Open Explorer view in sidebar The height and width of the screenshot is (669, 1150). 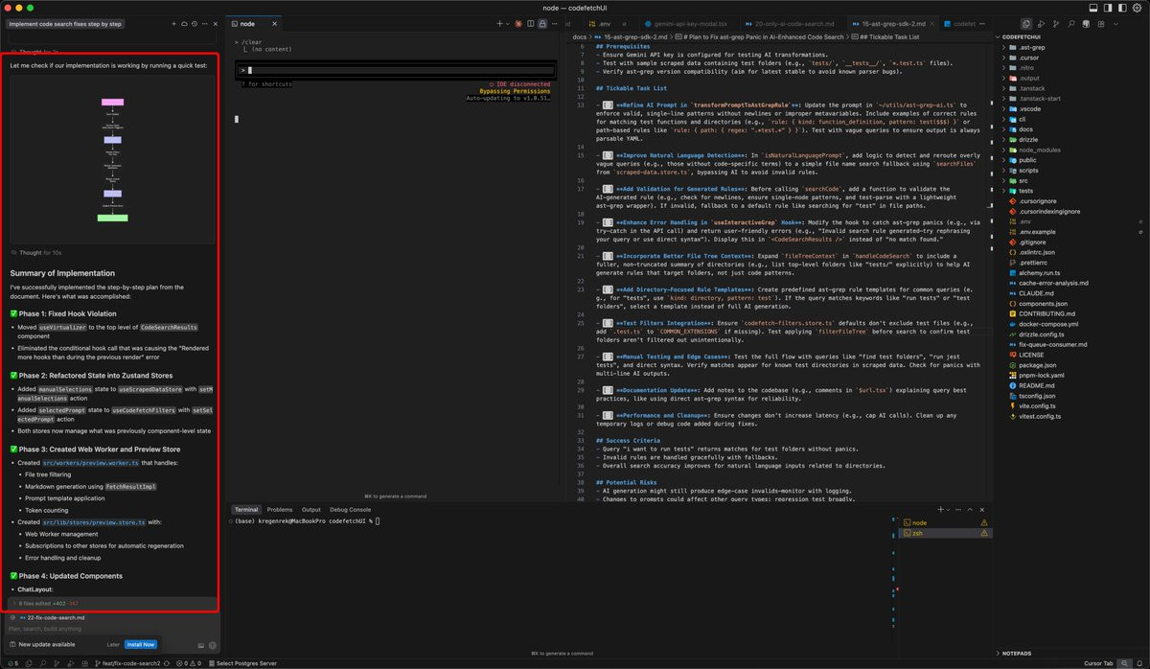[1025, 23]
